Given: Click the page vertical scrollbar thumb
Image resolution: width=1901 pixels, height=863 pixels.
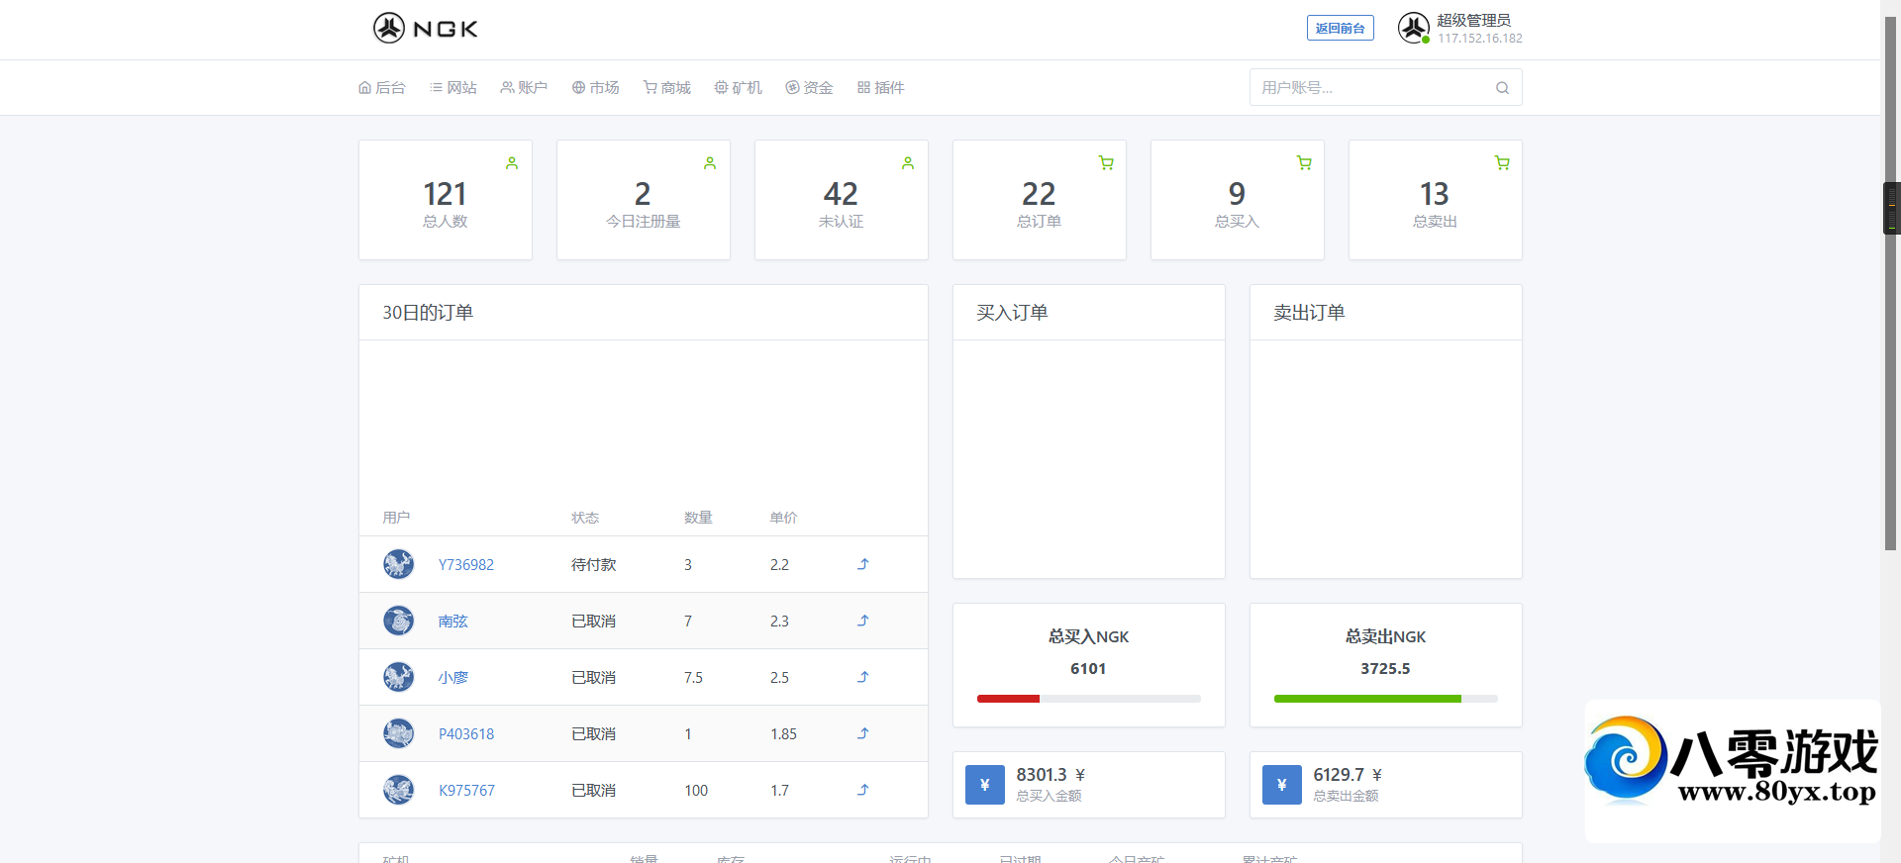Looking at the screenshot, I should point(1890,282).
